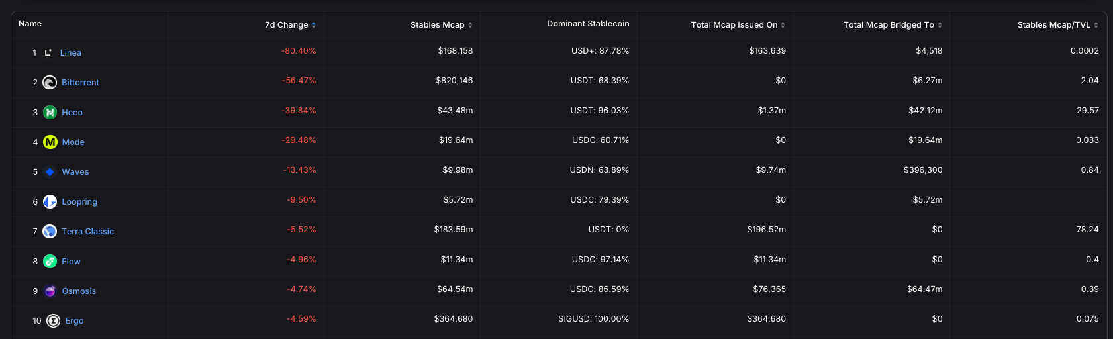Click the Bittorrent chain logo icon
This screenshot has height=339, width=1113.
50,83
